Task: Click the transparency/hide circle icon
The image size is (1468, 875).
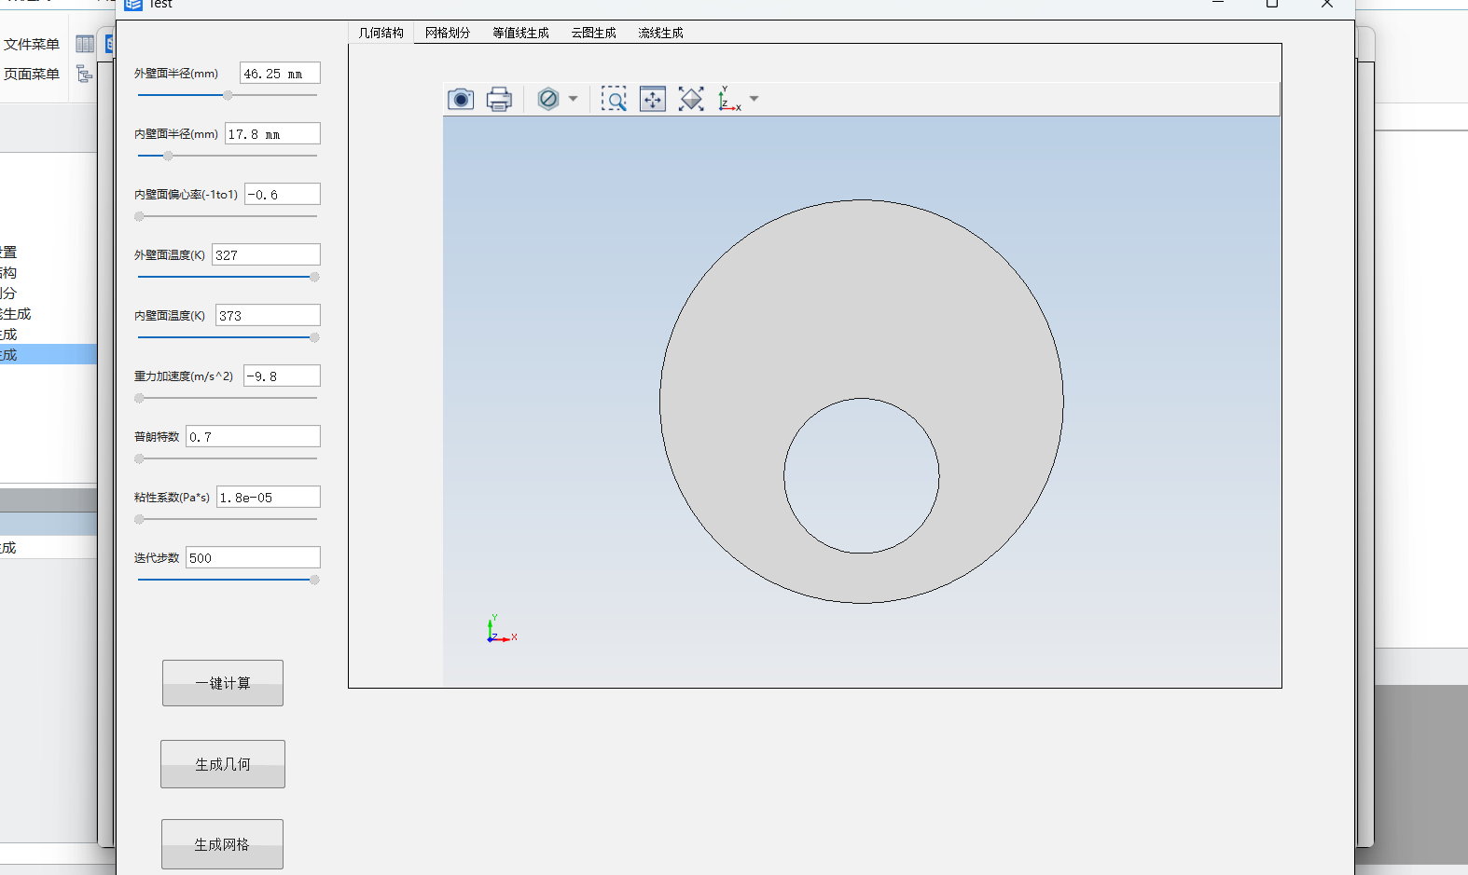Action: coord(548,99)
